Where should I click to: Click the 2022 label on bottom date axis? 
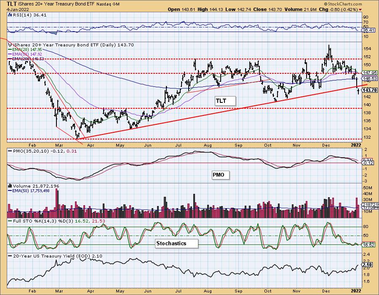click(356, 291)
